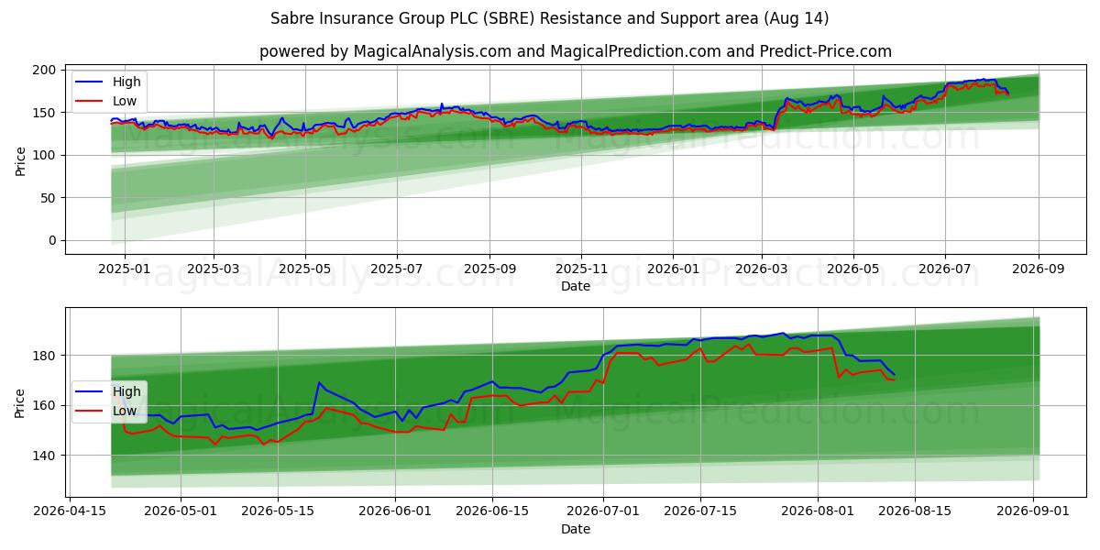Click the 2026-04-15 date tick on bottom chart
The height and width of the screenshot is (550, 1100).
point(70,512)
